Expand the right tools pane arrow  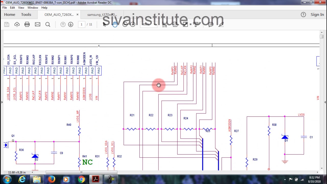tap(325, 102)
